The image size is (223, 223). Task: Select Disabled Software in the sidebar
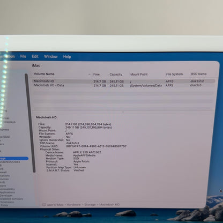pos(11,199)
